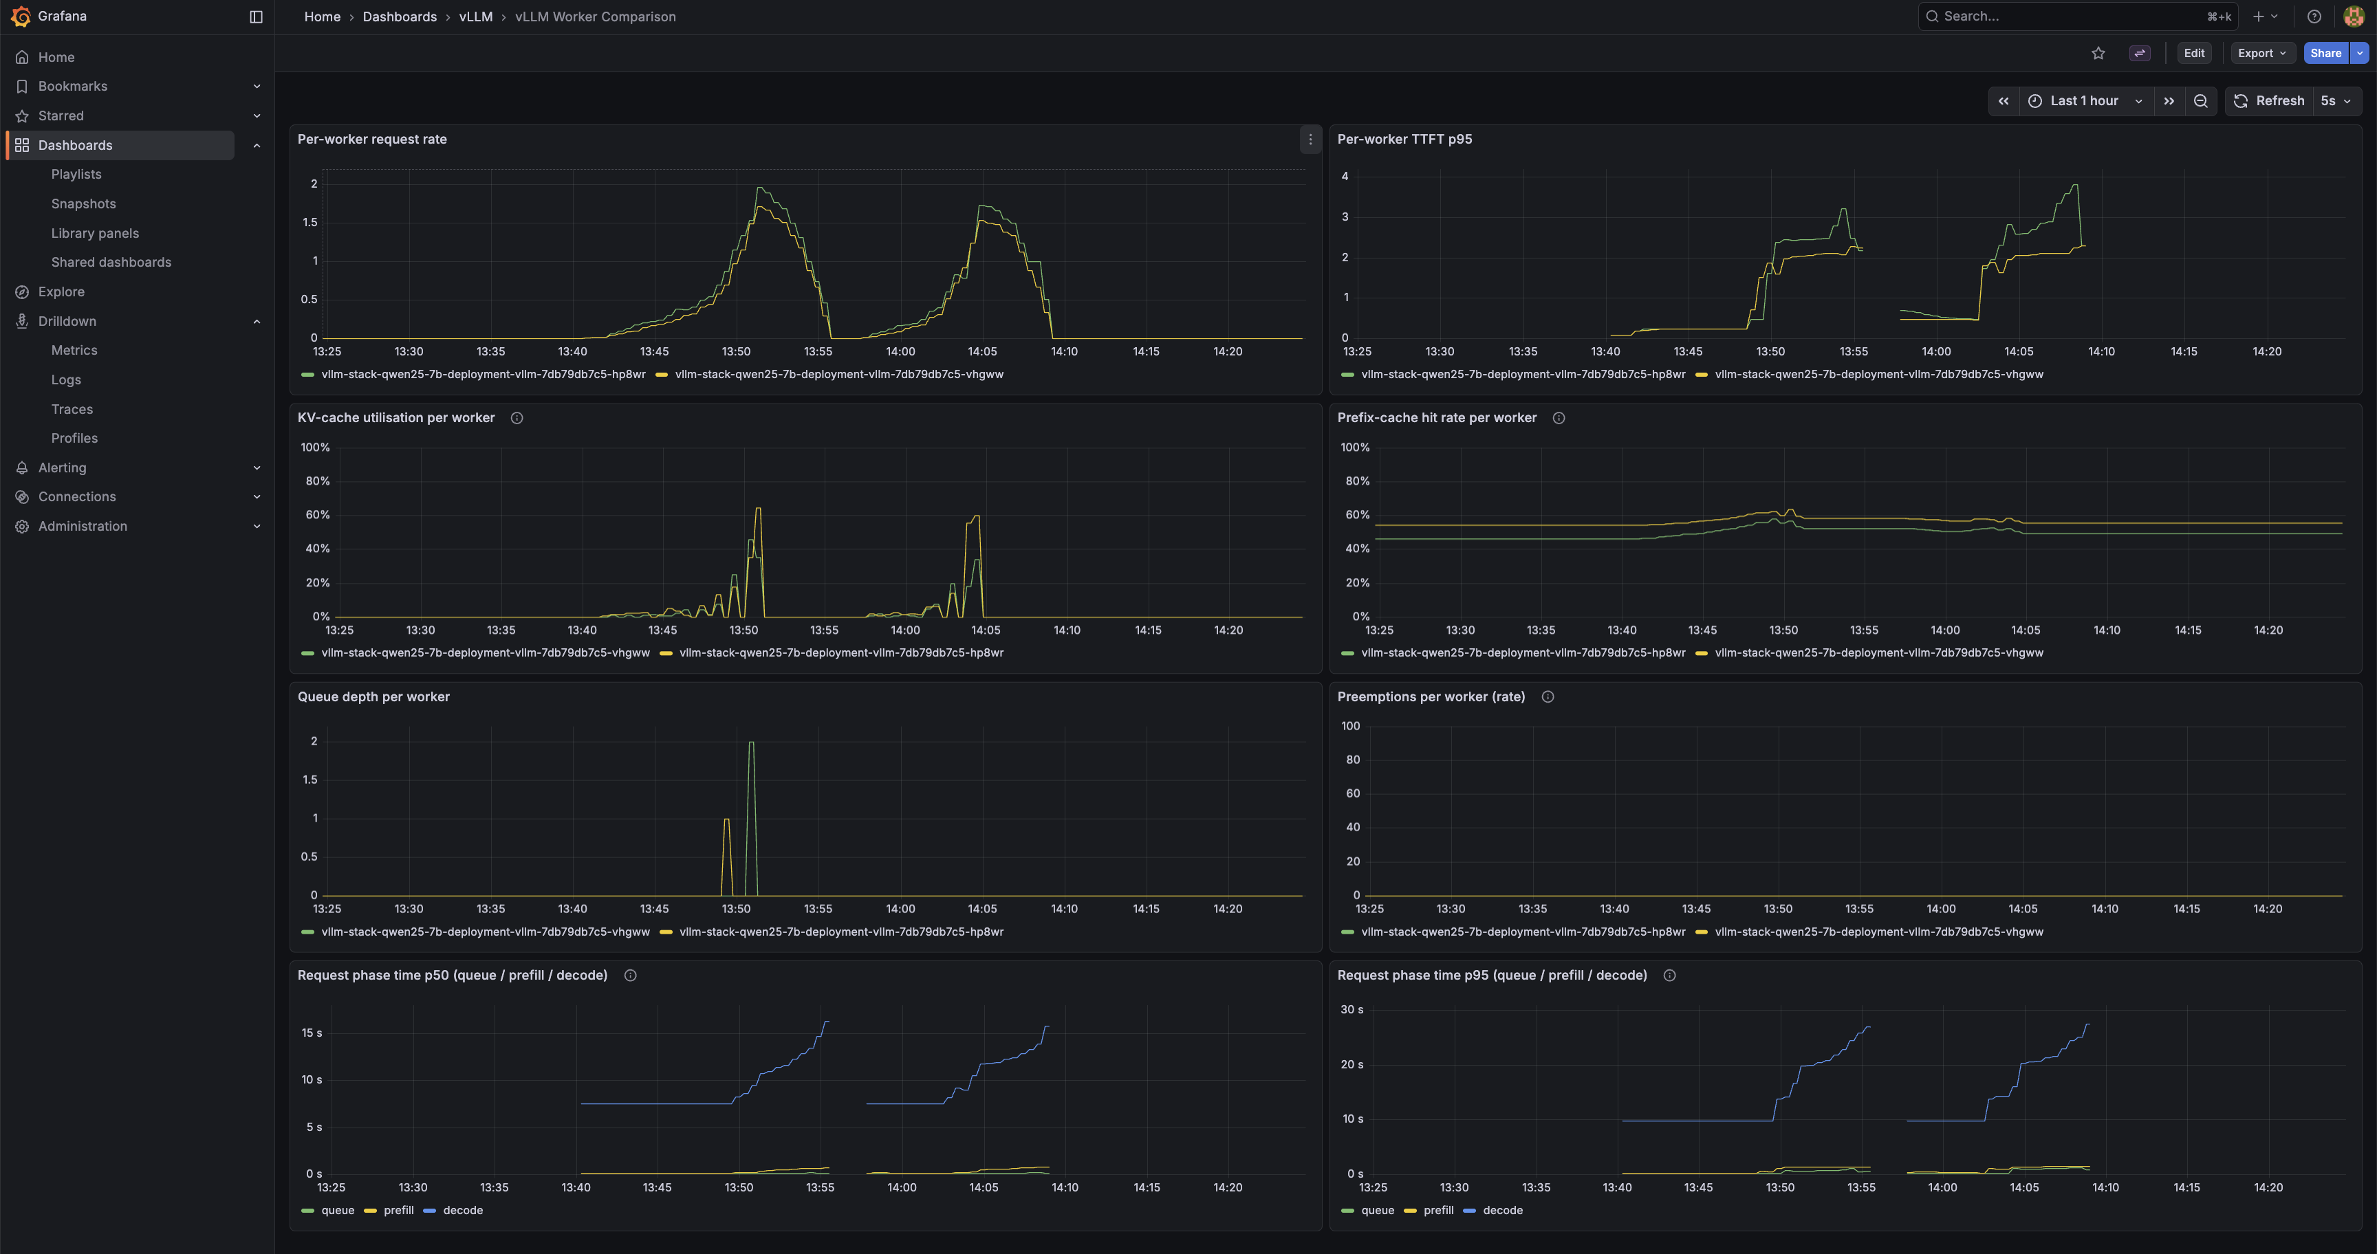Screen dimensions: 2377x1254
Task: Click the search field in the top bar
Action: pyautogui.click(x=2076, y=16)
